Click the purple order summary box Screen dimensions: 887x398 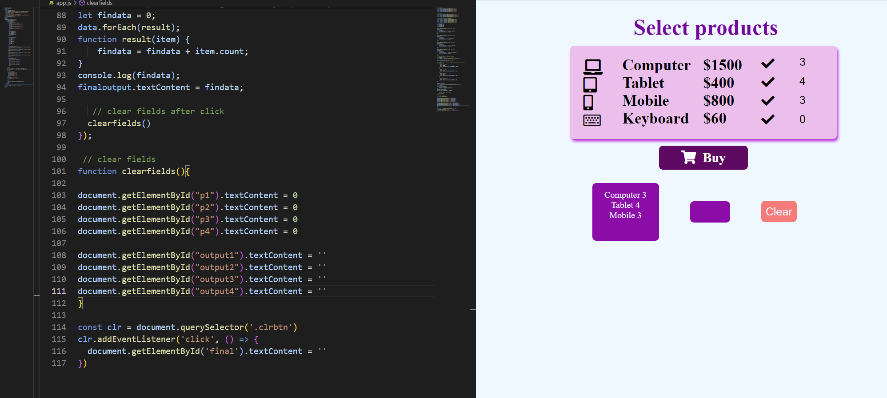coord(626,212)
